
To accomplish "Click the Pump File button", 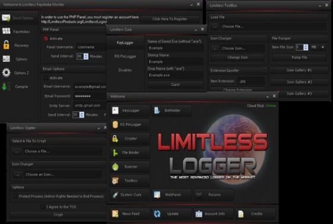I will [x=299, y=57].
